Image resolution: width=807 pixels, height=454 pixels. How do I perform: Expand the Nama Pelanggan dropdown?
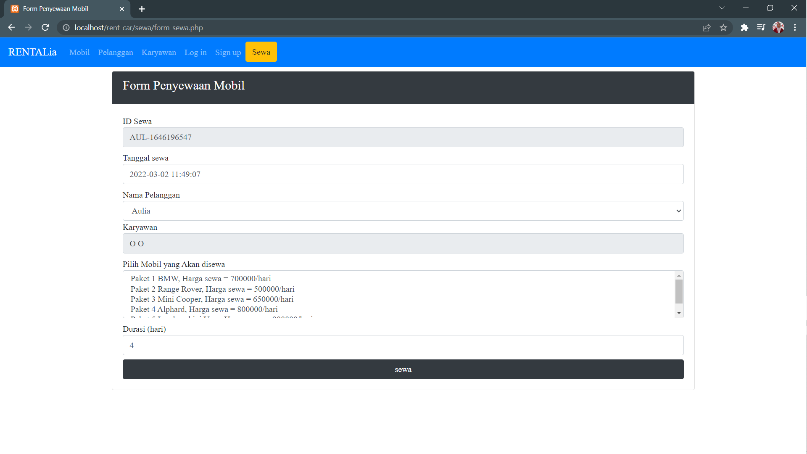tap(403, 211)
